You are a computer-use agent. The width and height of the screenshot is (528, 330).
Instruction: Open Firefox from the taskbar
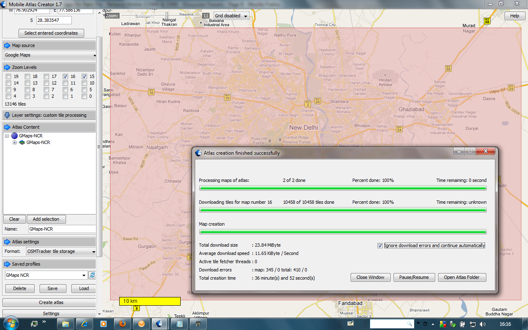click(122, 324)
